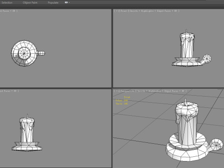The image size is (224, 168).
Task: Open the ribbon display options dropdown icon
Action: pyautogui.click(x=67, y=2)
